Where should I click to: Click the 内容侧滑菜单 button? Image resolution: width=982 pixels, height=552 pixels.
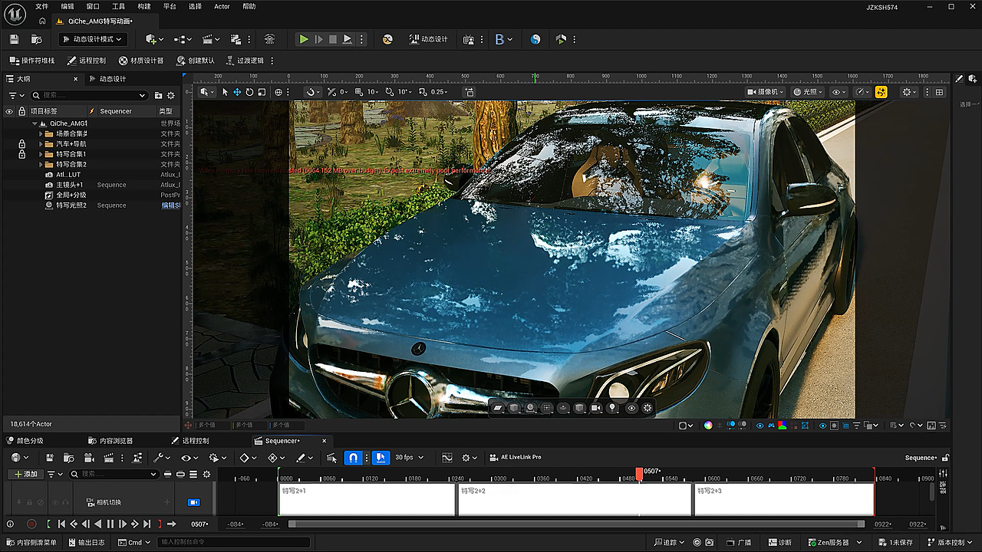pos(31,543)
